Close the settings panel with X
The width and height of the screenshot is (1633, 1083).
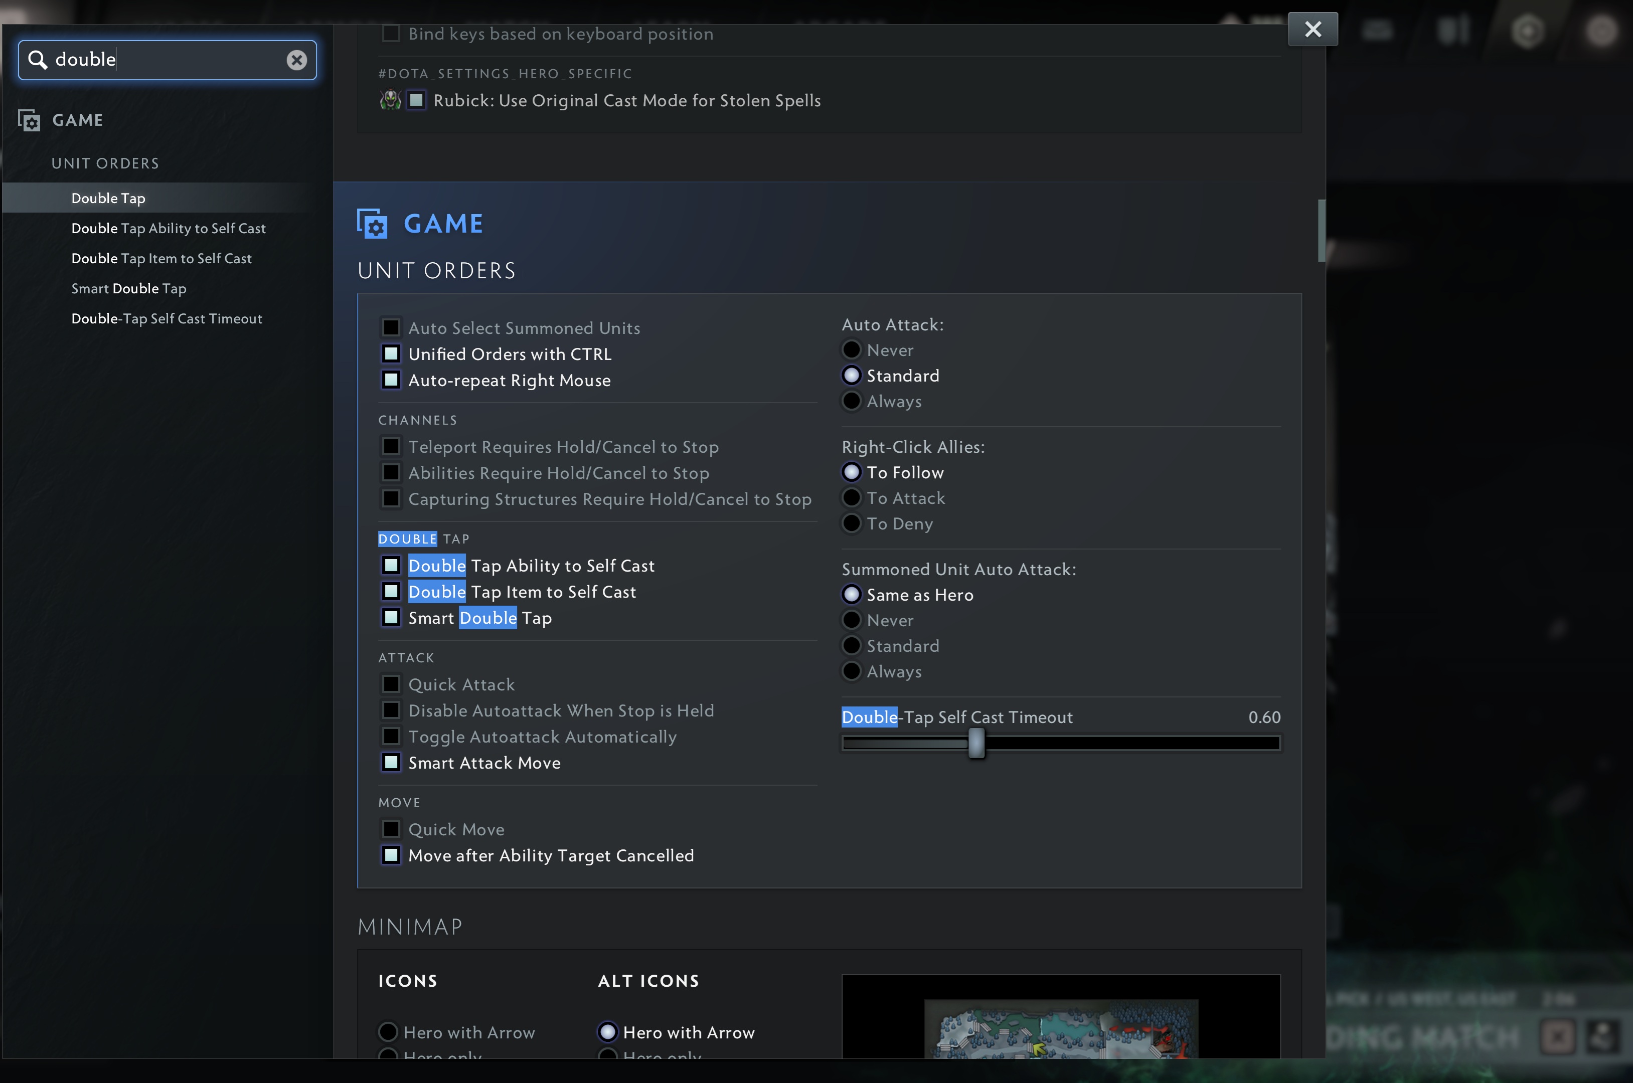(1313, 29)
